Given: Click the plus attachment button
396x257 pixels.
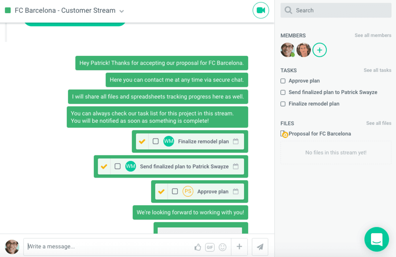Looking at the screenshot, I should click(239, 247).
